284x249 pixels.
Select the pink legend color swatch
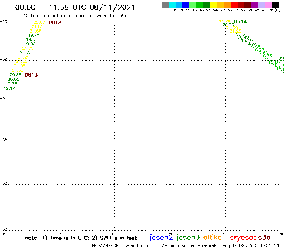[268, 5]
